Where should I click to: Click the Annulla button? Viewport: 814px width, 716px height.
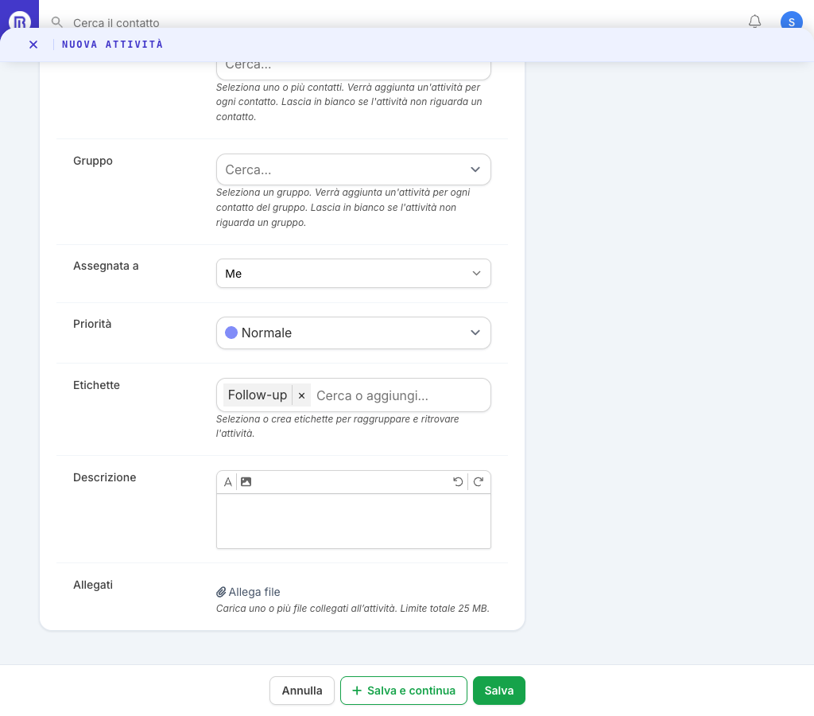pos(301,691)
